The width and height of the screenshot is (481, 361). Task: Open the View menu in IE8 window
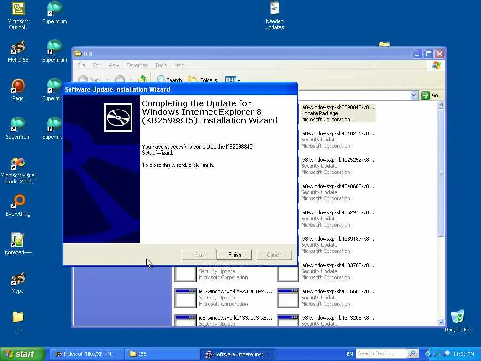point(114,65)
